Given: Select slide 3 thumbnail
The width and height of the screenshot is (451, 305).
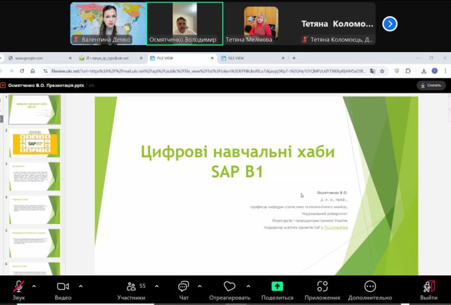Looking at the screenshot, I should tap(35, 176).
